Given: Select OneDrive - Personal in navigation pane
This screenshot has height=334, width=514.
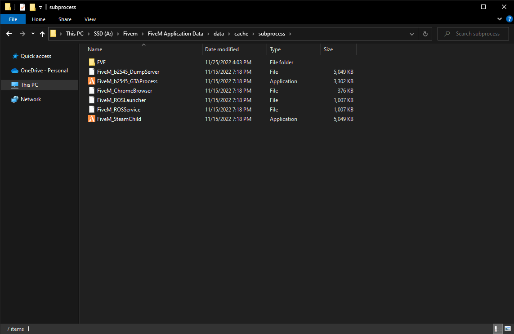Looking at the screenshot, I should [x=44, y=71].
